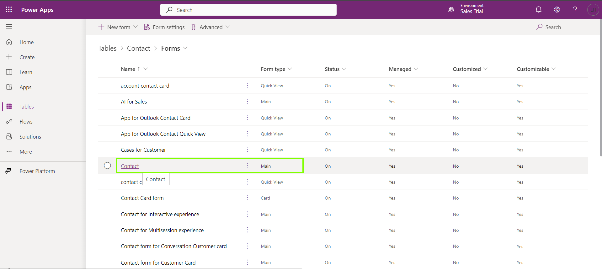Open more options for AI for Sales

tap(247, 102)
